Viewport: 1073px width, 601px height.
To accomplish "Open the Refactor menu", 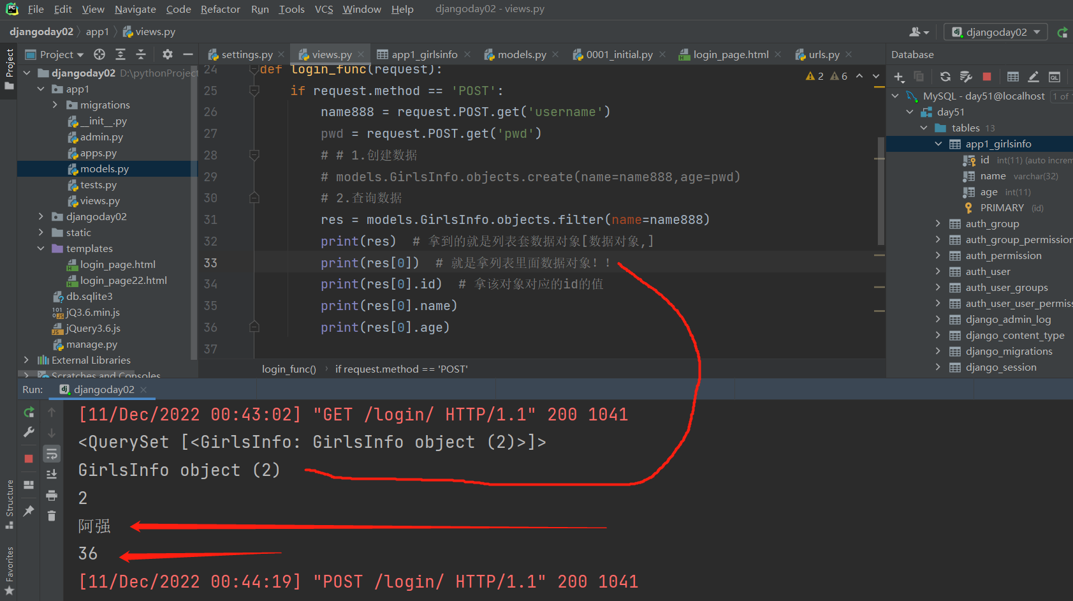I will (221, 9).
